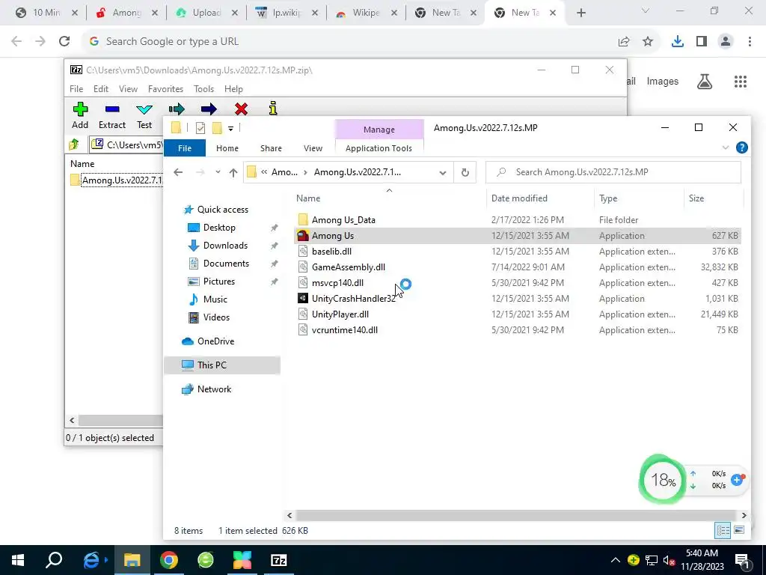This screenshot has height=575, width=766.
Task: Click the Move arrow icon in 7-Zip
Action: [x=209, y=109]
